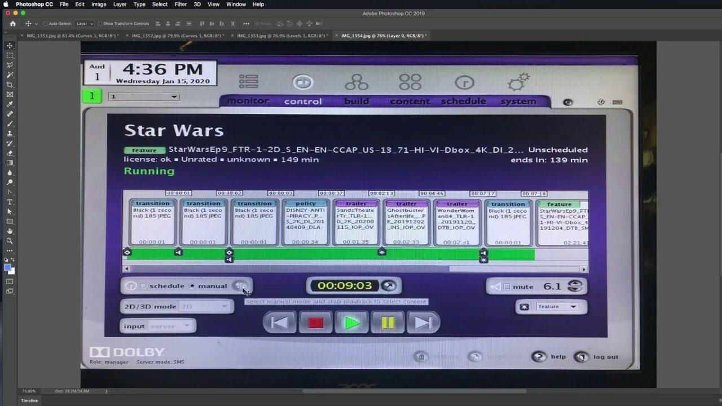
Task: Switch to the IMG_1351.jpg document tab
Action: (73, 36)
